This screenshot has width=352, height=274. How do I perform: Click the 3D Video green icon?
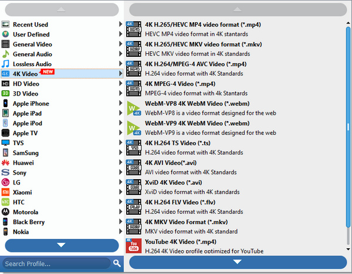point(5,93)
